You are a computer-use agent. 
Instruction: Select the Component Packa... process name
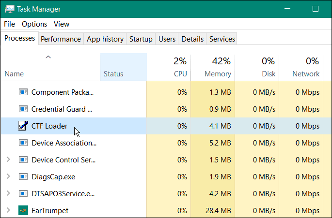coord(63,92)
